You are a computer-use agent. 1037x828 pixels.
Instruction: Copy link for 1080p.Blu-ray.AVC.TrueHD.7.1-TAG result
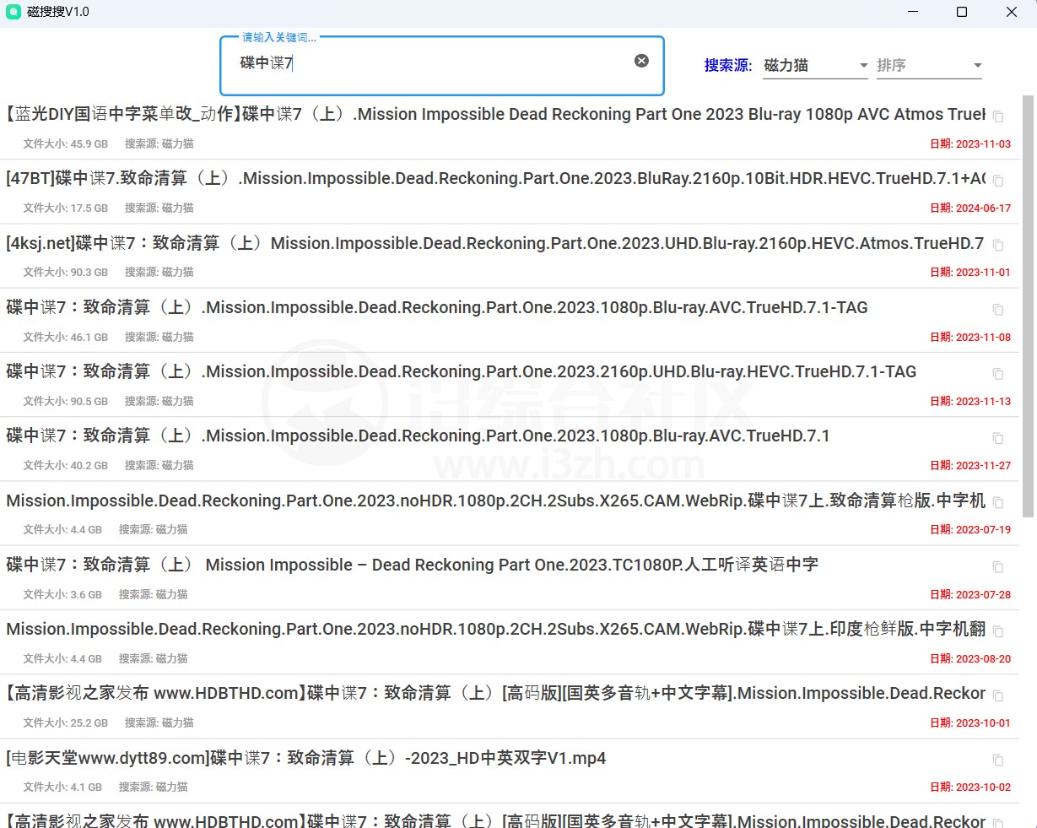(998, 310)
